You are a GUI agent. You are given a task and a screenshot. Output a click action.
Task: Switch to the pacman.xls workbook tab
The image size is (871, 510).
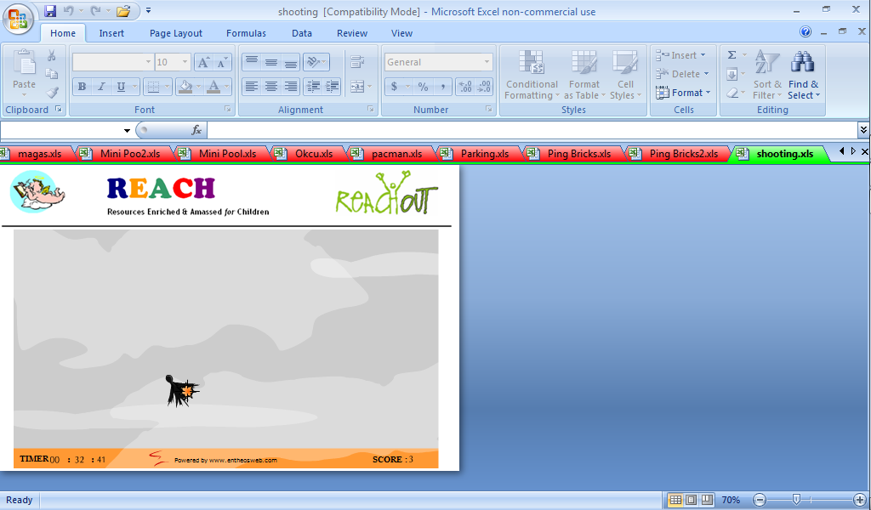(396, 154)
